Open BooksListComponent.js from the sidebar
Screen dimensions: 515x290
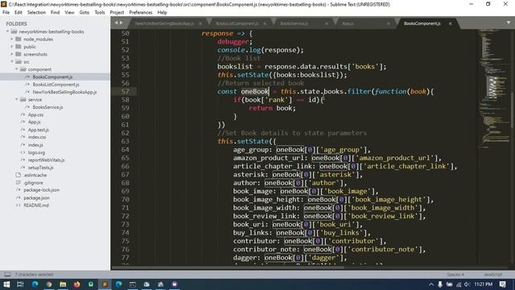56,85
